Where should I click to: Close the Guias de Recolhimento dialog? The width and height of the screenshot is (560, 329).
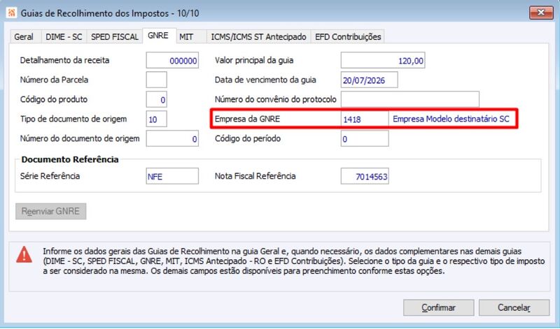[541, 13]
